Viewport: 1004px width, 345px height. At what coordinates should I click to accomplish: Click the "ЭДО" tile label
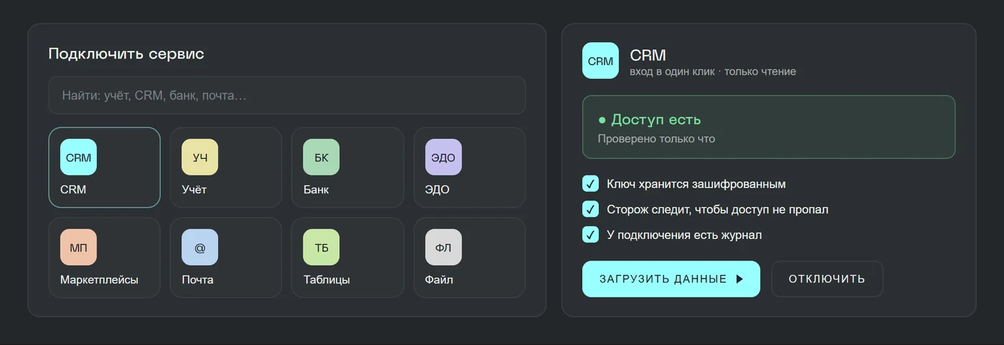(x=437, y=190)
